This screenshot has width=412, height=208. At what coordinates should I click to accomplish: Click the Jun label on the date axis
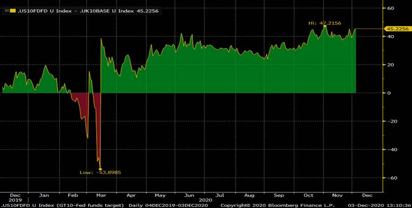point(189,196)
